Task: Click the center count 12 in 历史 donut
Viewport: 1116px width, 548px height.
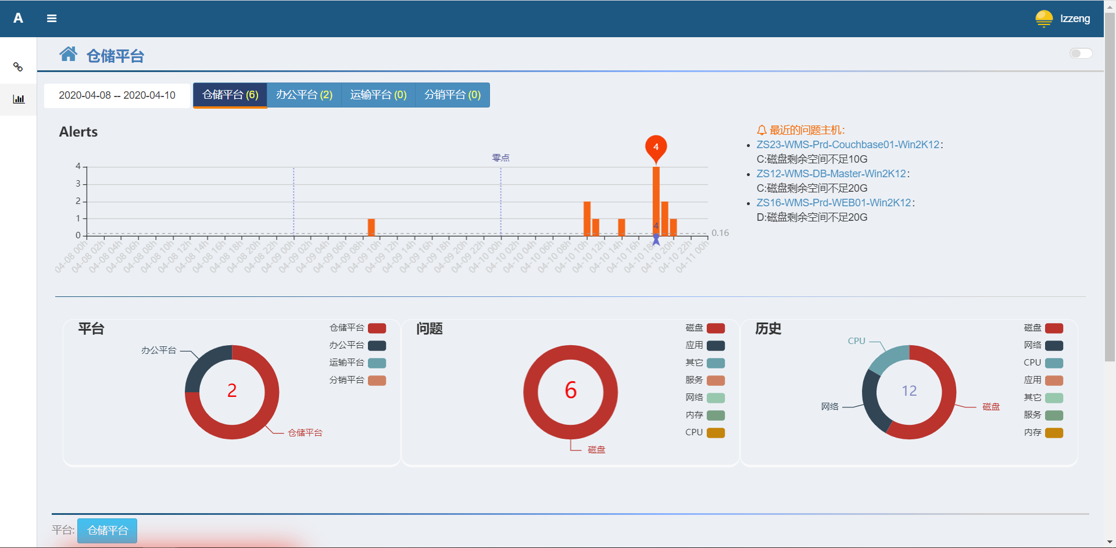Action: 909,391
